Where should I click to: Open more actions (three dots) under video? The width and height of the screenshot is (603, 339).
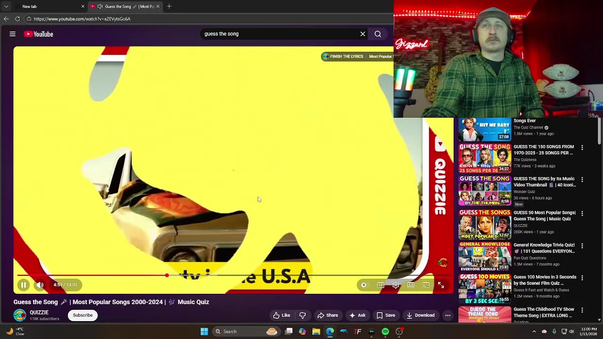point(448,315)
